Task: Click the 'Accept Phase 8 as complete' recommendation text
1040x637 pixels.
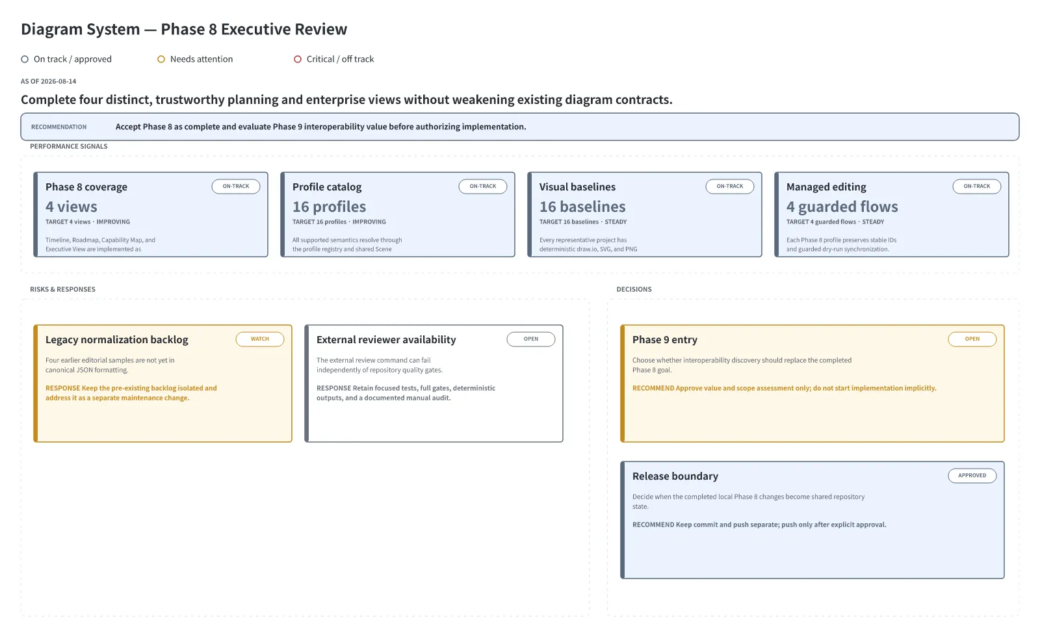Action: [x=321, y=127]
